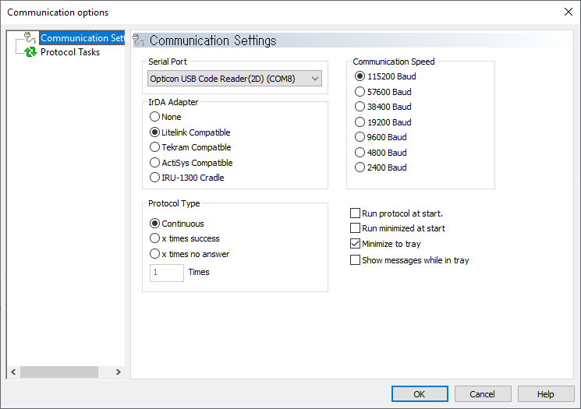Click the Communication Settings header icon
The image size is (581, 409).
click(139, 41)
